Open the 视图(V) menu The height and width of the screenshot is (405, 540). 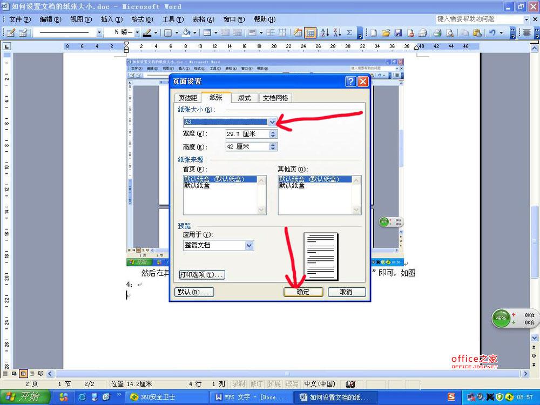(81, 19)
